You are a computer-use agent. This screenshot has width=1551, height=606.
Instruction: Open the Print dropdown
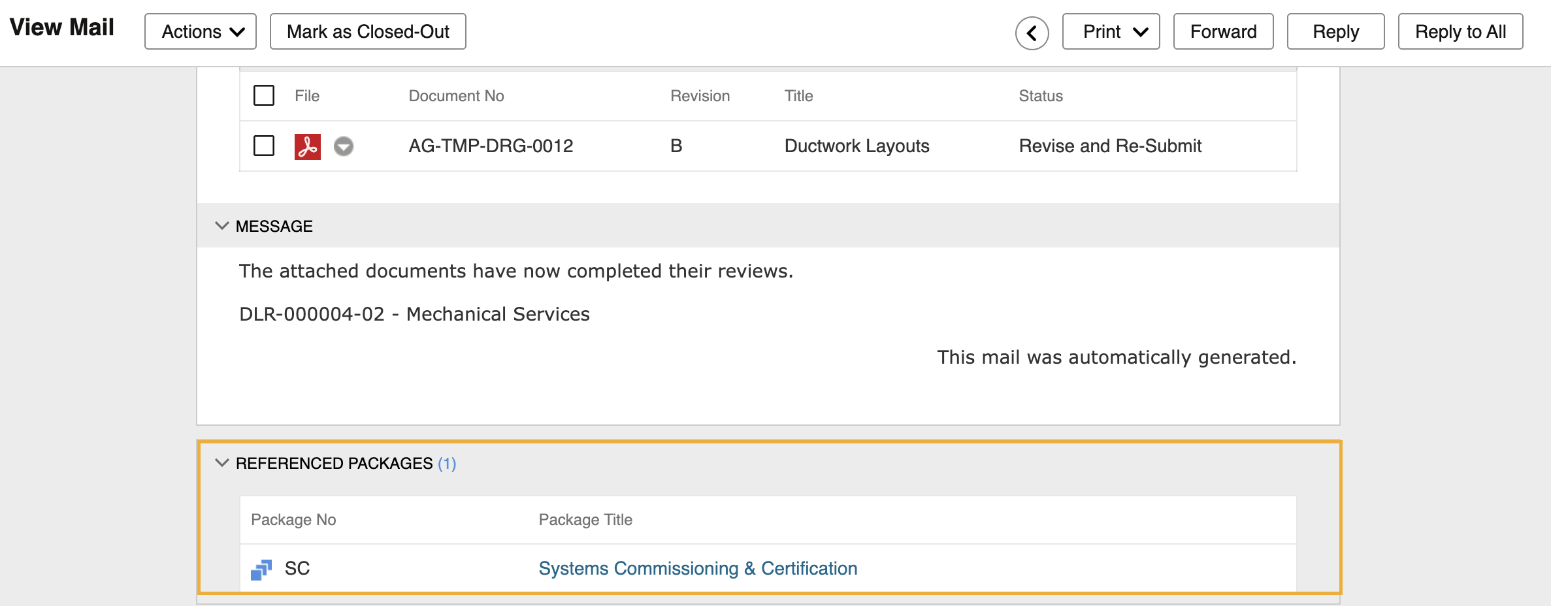pyautogui.click(x=1111, y=31)
